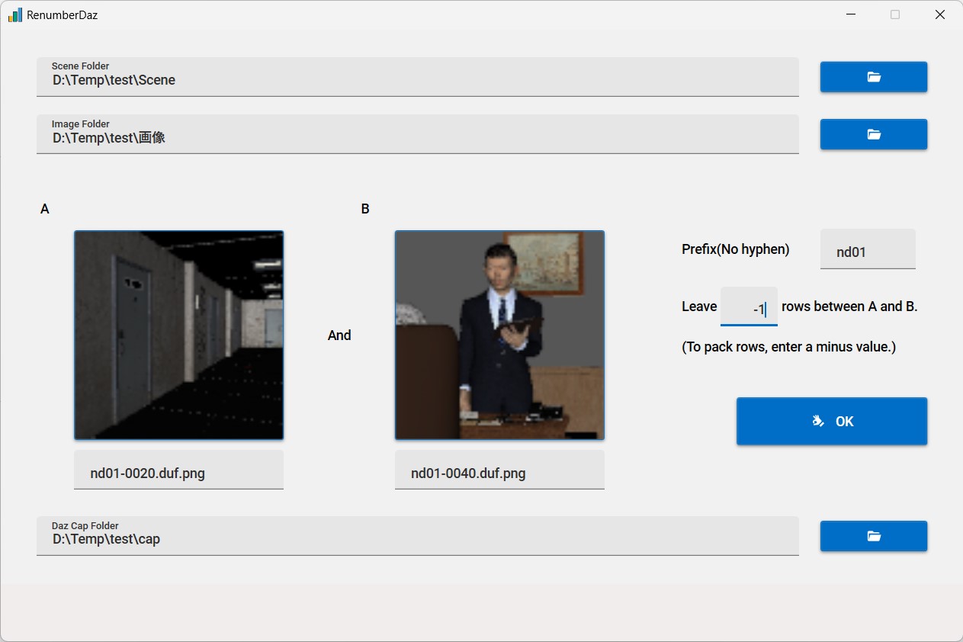963x642 pixels.
Task: Minimize the RenumberDaz window
Action: [x=850, y=14]
